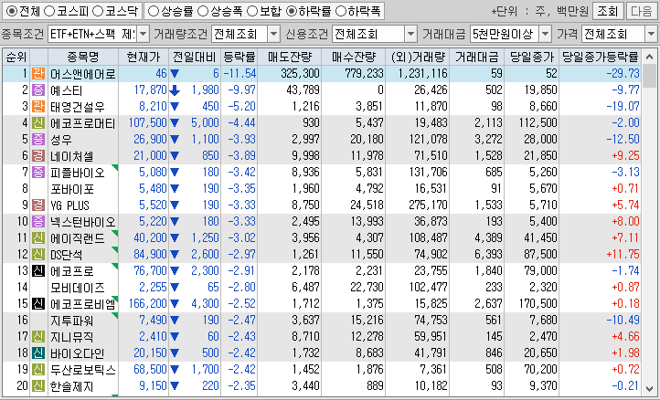The height and width of the screenshot is (400, 660).
Task: Click the 조회 search button
Action: (x=608, y=11)
